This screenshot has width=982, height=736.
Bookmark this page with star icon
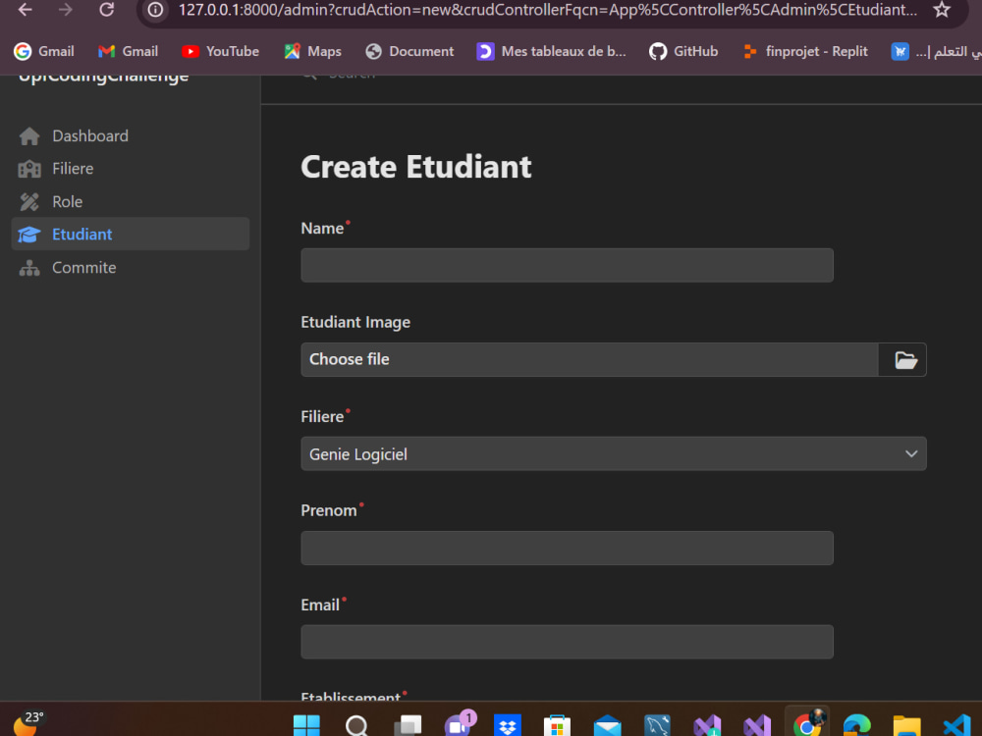(x=942, y=10)
